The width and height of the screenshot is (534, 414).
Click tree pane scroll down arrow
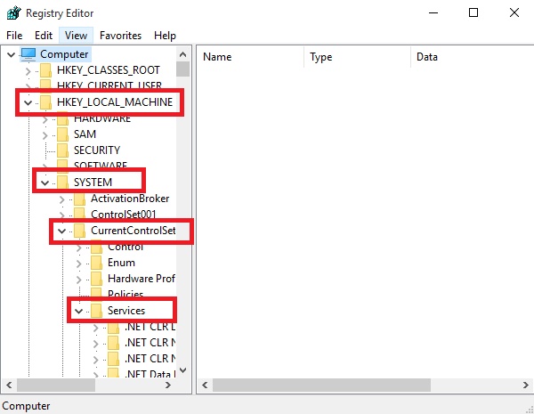pos(182,370)
